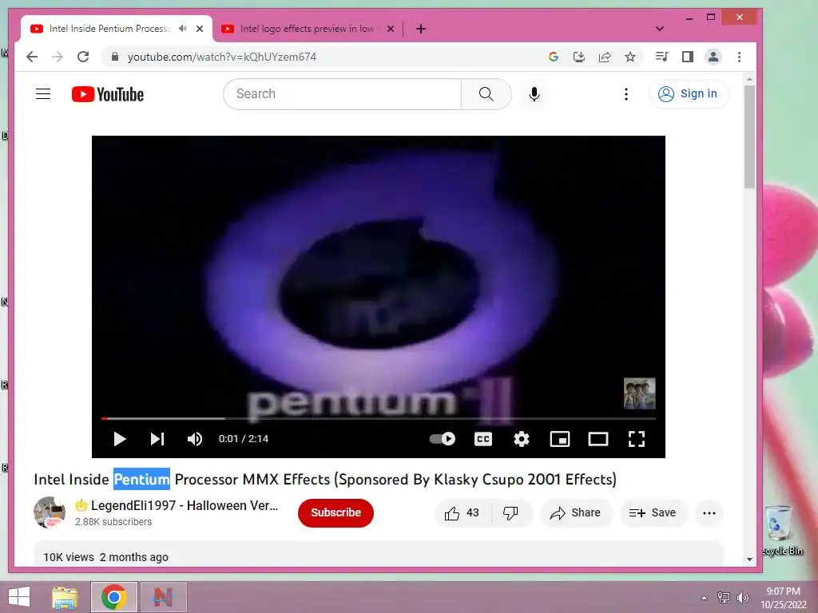818x613 pixels.
Task: Sign in to YouTube
Action: 689,94
